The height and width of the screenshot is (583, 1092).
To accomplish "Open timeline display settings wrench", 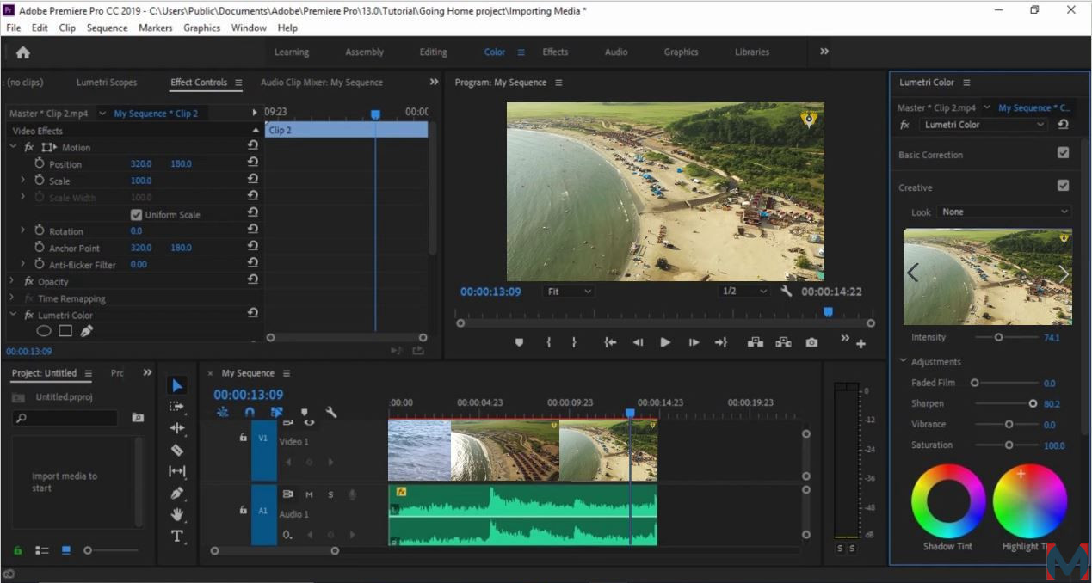I will pos(331,413).
